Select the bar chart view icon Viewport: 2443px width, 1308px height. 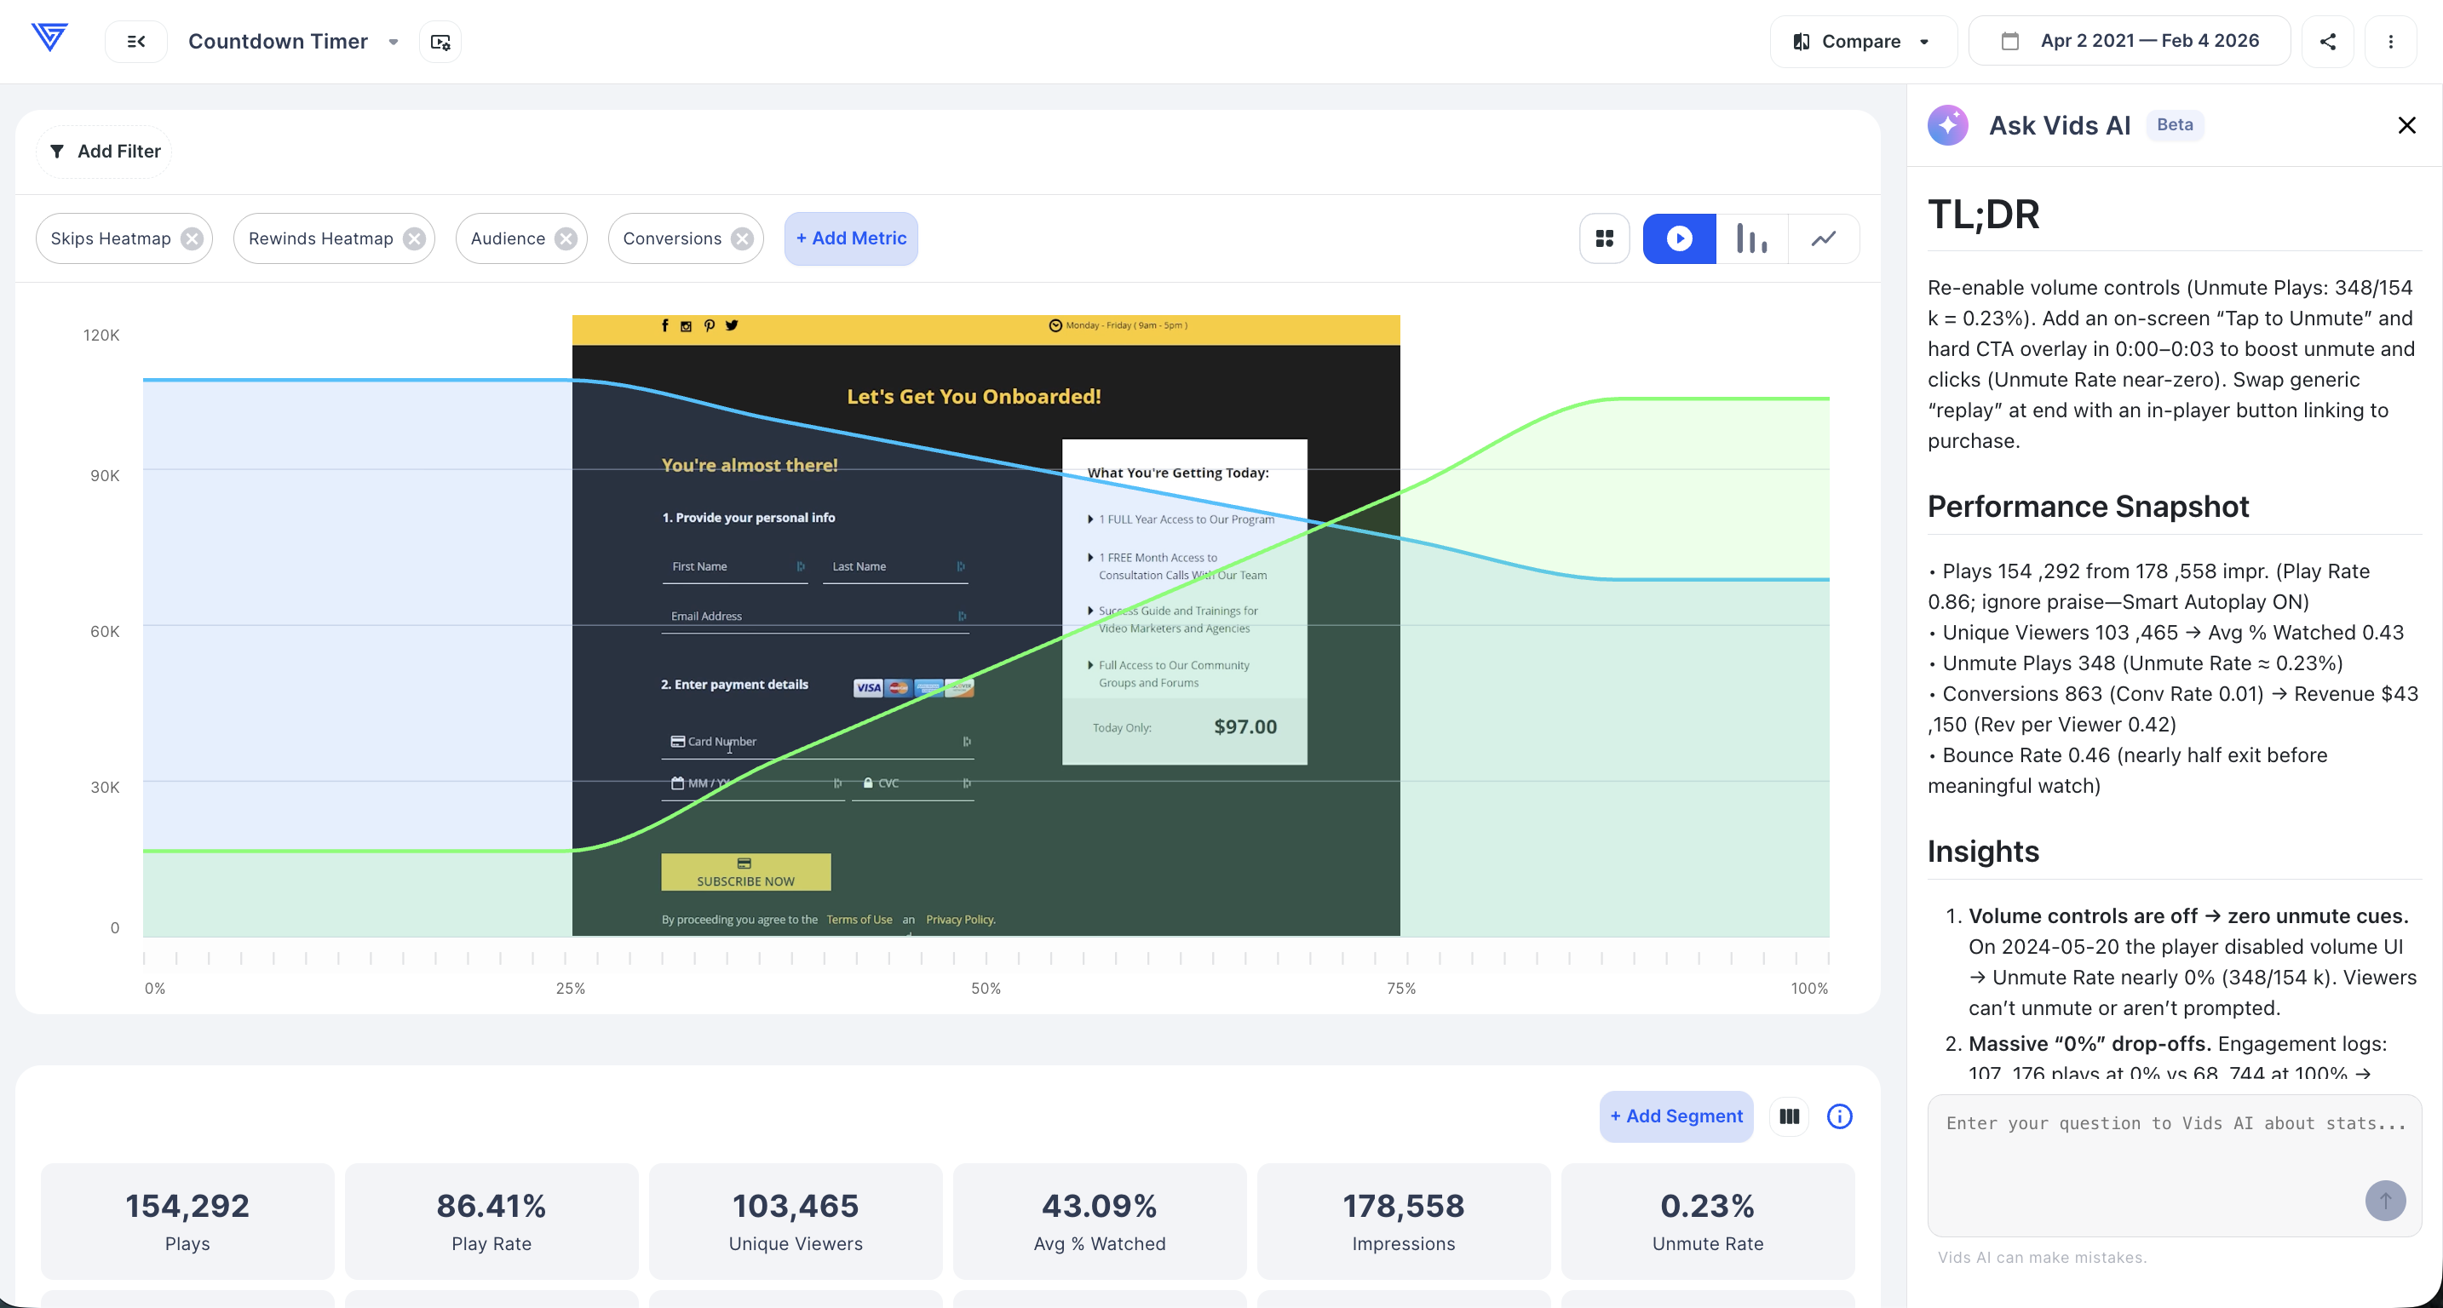pyautogui.click(x=1751, y=238)
